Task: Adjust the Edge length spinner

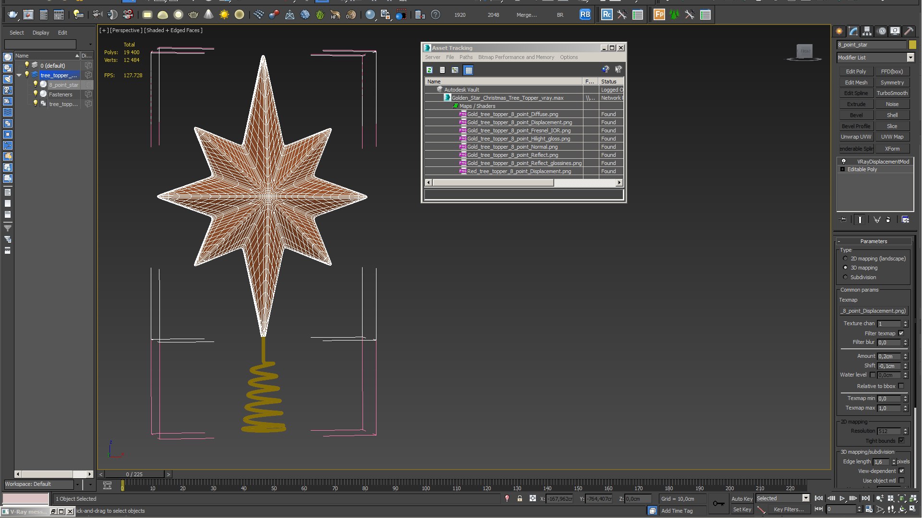Action: click(x=894, y=462)
